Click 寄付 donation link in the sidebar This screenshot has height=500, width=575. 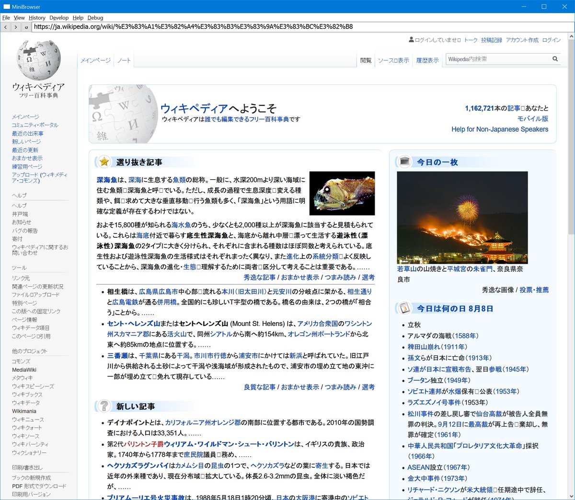[x=17, y=239]
